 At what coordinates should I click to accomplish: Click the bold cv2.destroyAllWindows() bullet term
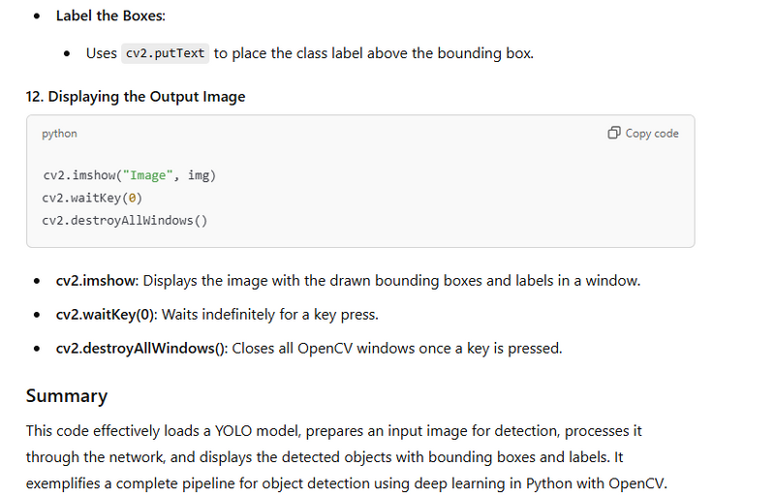141,348
